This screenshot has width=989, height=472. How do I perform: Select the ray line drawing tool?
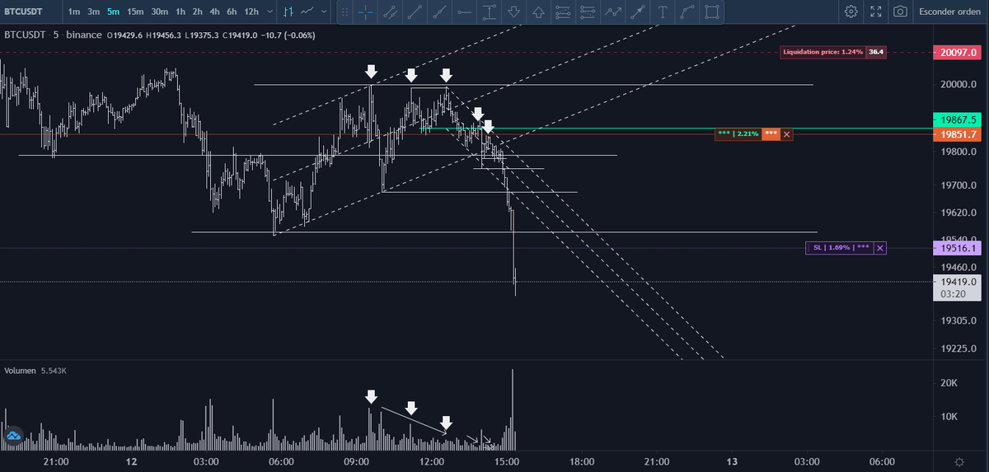[440, 12]
